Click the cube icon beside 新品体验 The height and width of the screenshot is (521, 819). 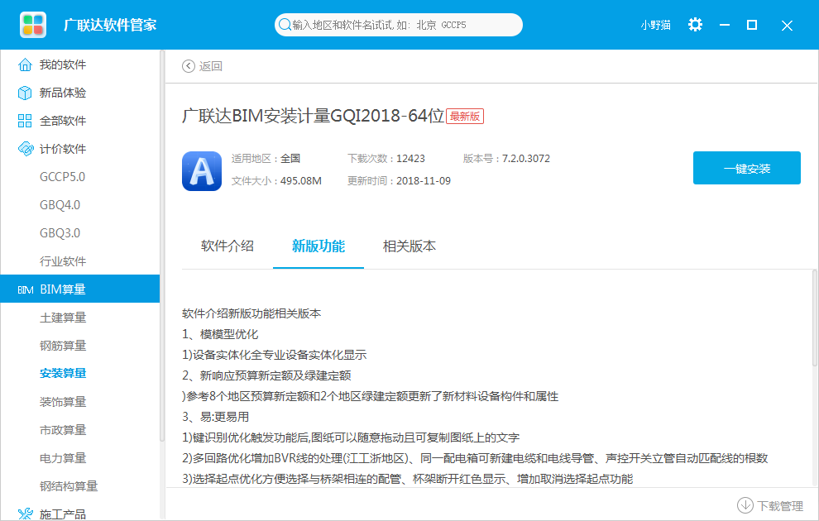pos(25,93)
